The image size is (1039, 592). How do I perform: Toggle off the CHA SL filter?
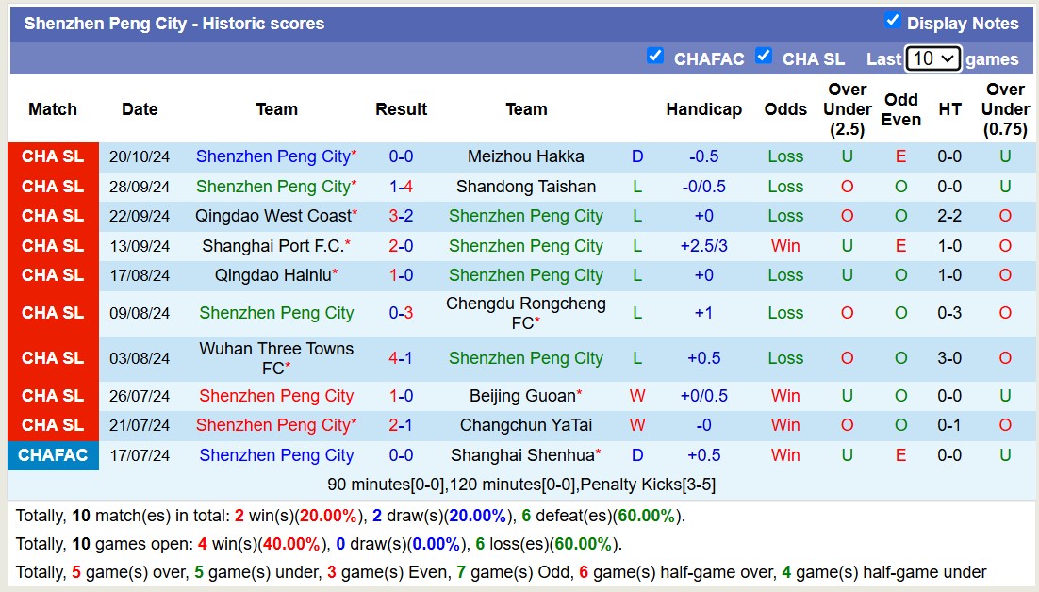click(764, 57)
